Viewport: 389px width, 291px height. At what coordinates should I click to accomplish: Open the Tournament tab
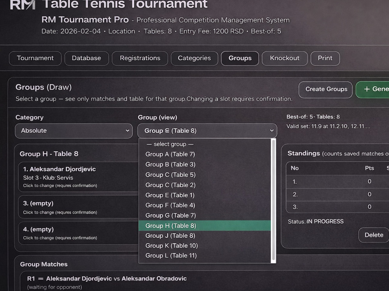[35, 59]
